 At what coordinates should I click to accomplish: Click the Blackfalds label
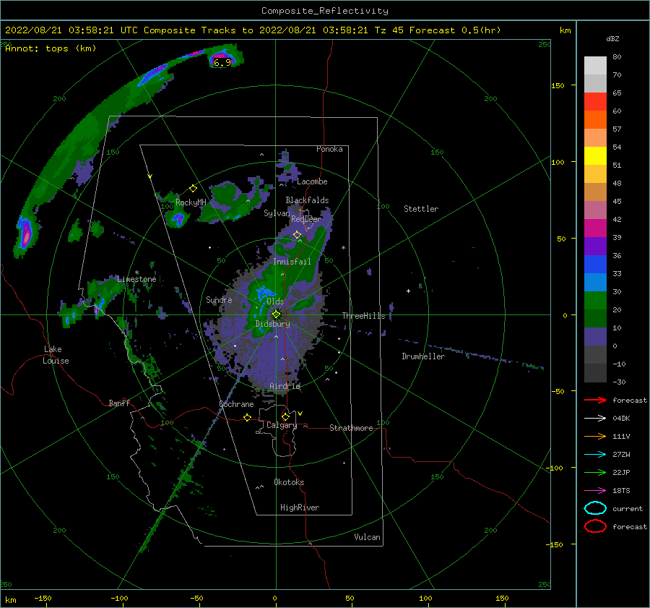click(x=307, y=200)
